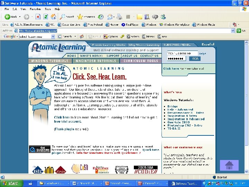Click the Back arrow button

pyautogui.click(x=8, y=17)
